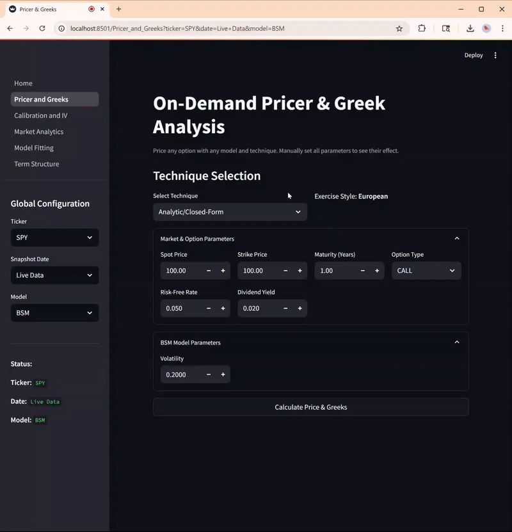
Task: Increase Dividend Yield with plus button
Action: click(x=300, y=309)
